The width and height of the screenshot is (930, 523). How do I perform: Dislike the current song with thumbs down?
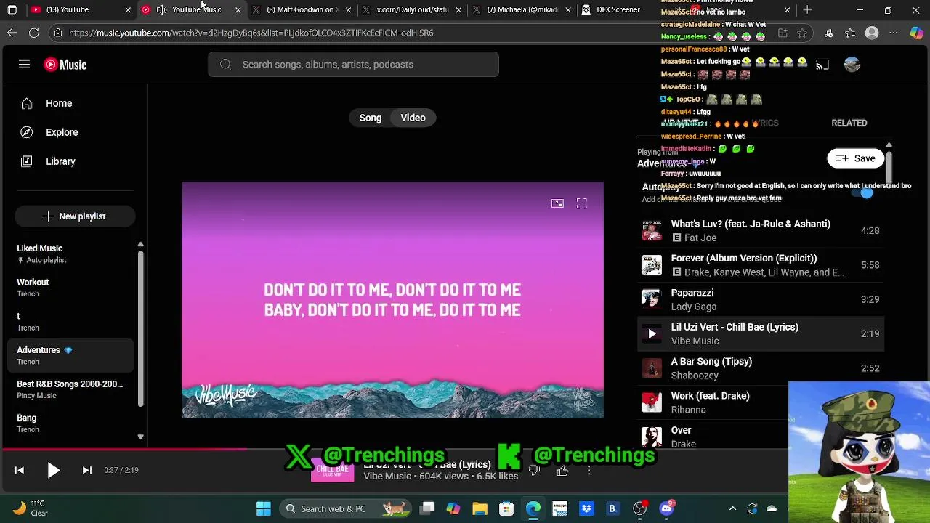coord(534,471)
